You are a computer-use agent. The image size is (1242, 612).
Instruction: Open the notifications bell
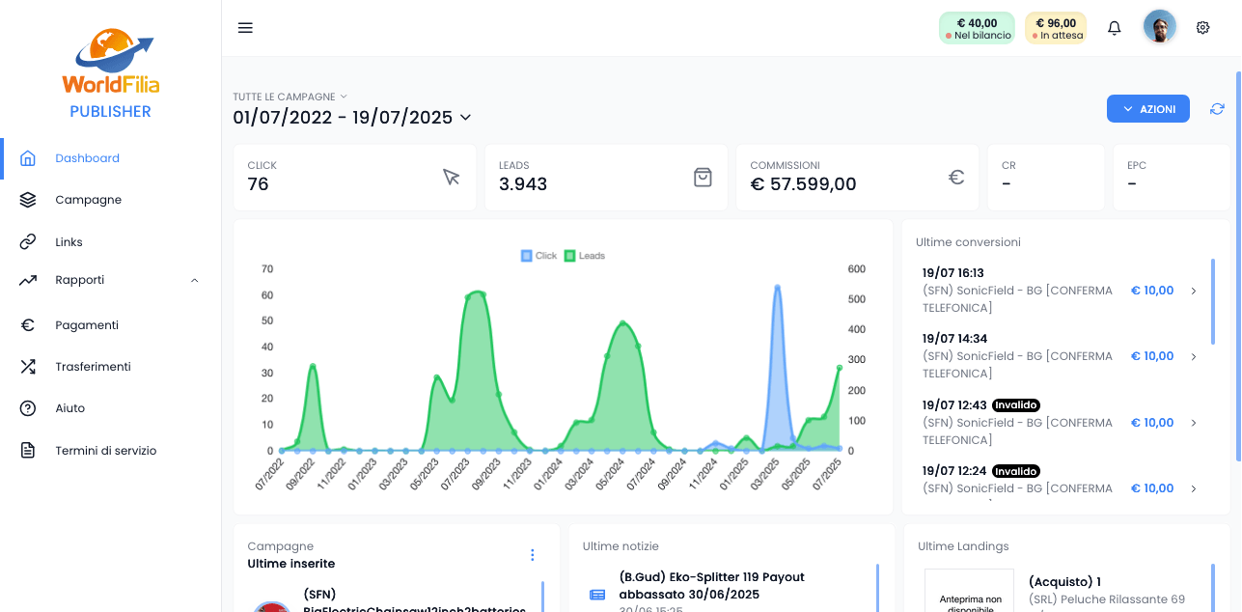[x=1114, y=28]
